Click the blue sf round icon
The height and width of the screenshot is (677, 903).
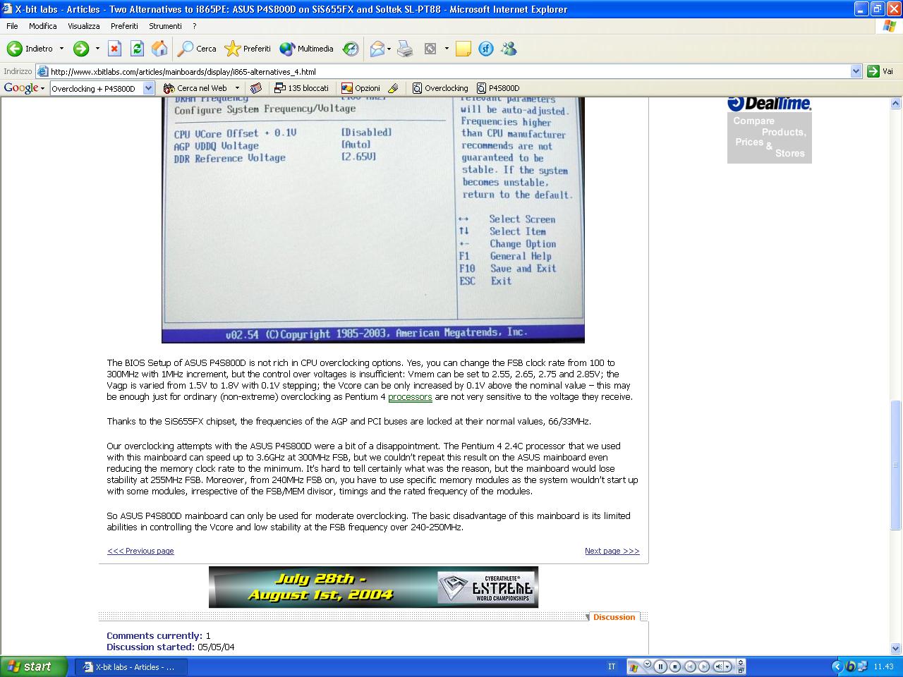486,49
